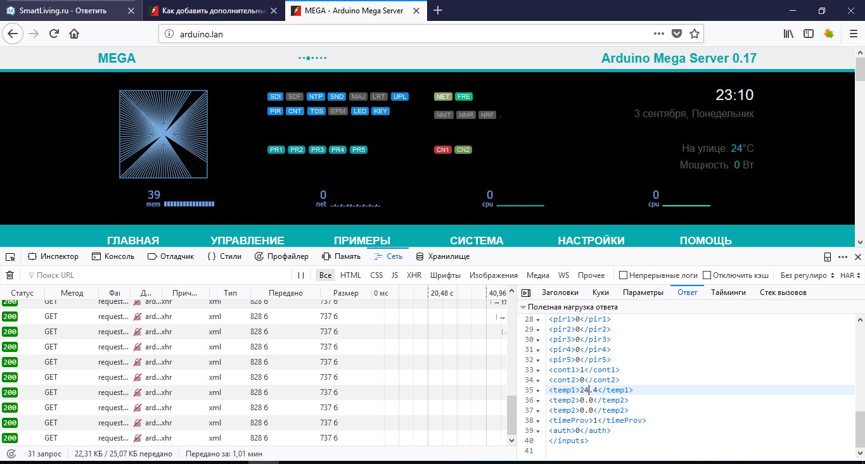Enable the persist logs checkbox
865x464 pixels.
624,275
